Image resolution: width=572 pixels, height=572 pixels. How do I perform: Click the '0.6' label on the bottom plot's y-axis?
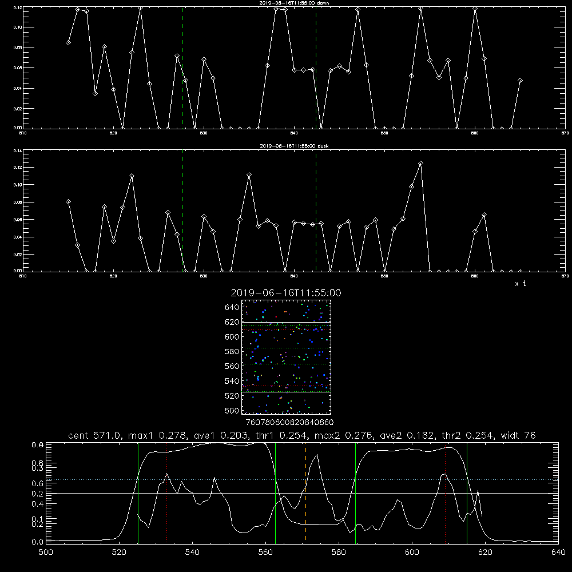(x=38, y=483)
